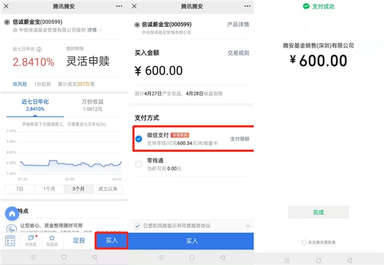Tap the Android recent-apps icon on left screen
Viewport: 384px width, 265px height.
click(x=33, y=257)
